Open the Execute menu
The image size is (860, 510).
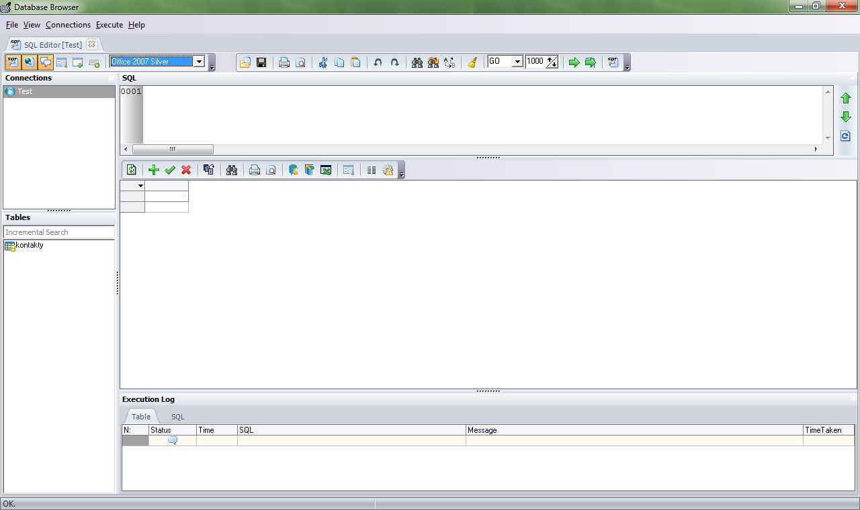click(109, 25)
